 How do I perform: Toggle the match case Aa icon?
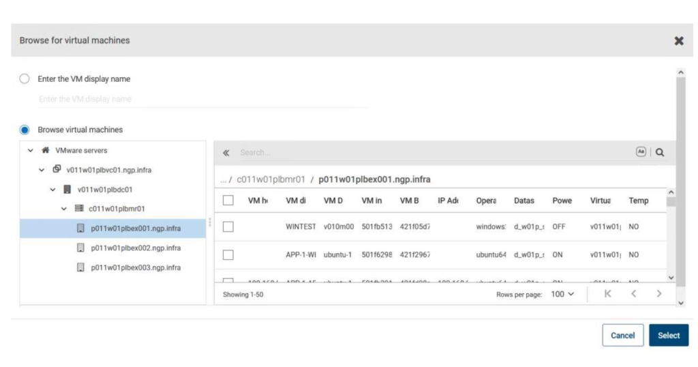click(x=641, y=152)
